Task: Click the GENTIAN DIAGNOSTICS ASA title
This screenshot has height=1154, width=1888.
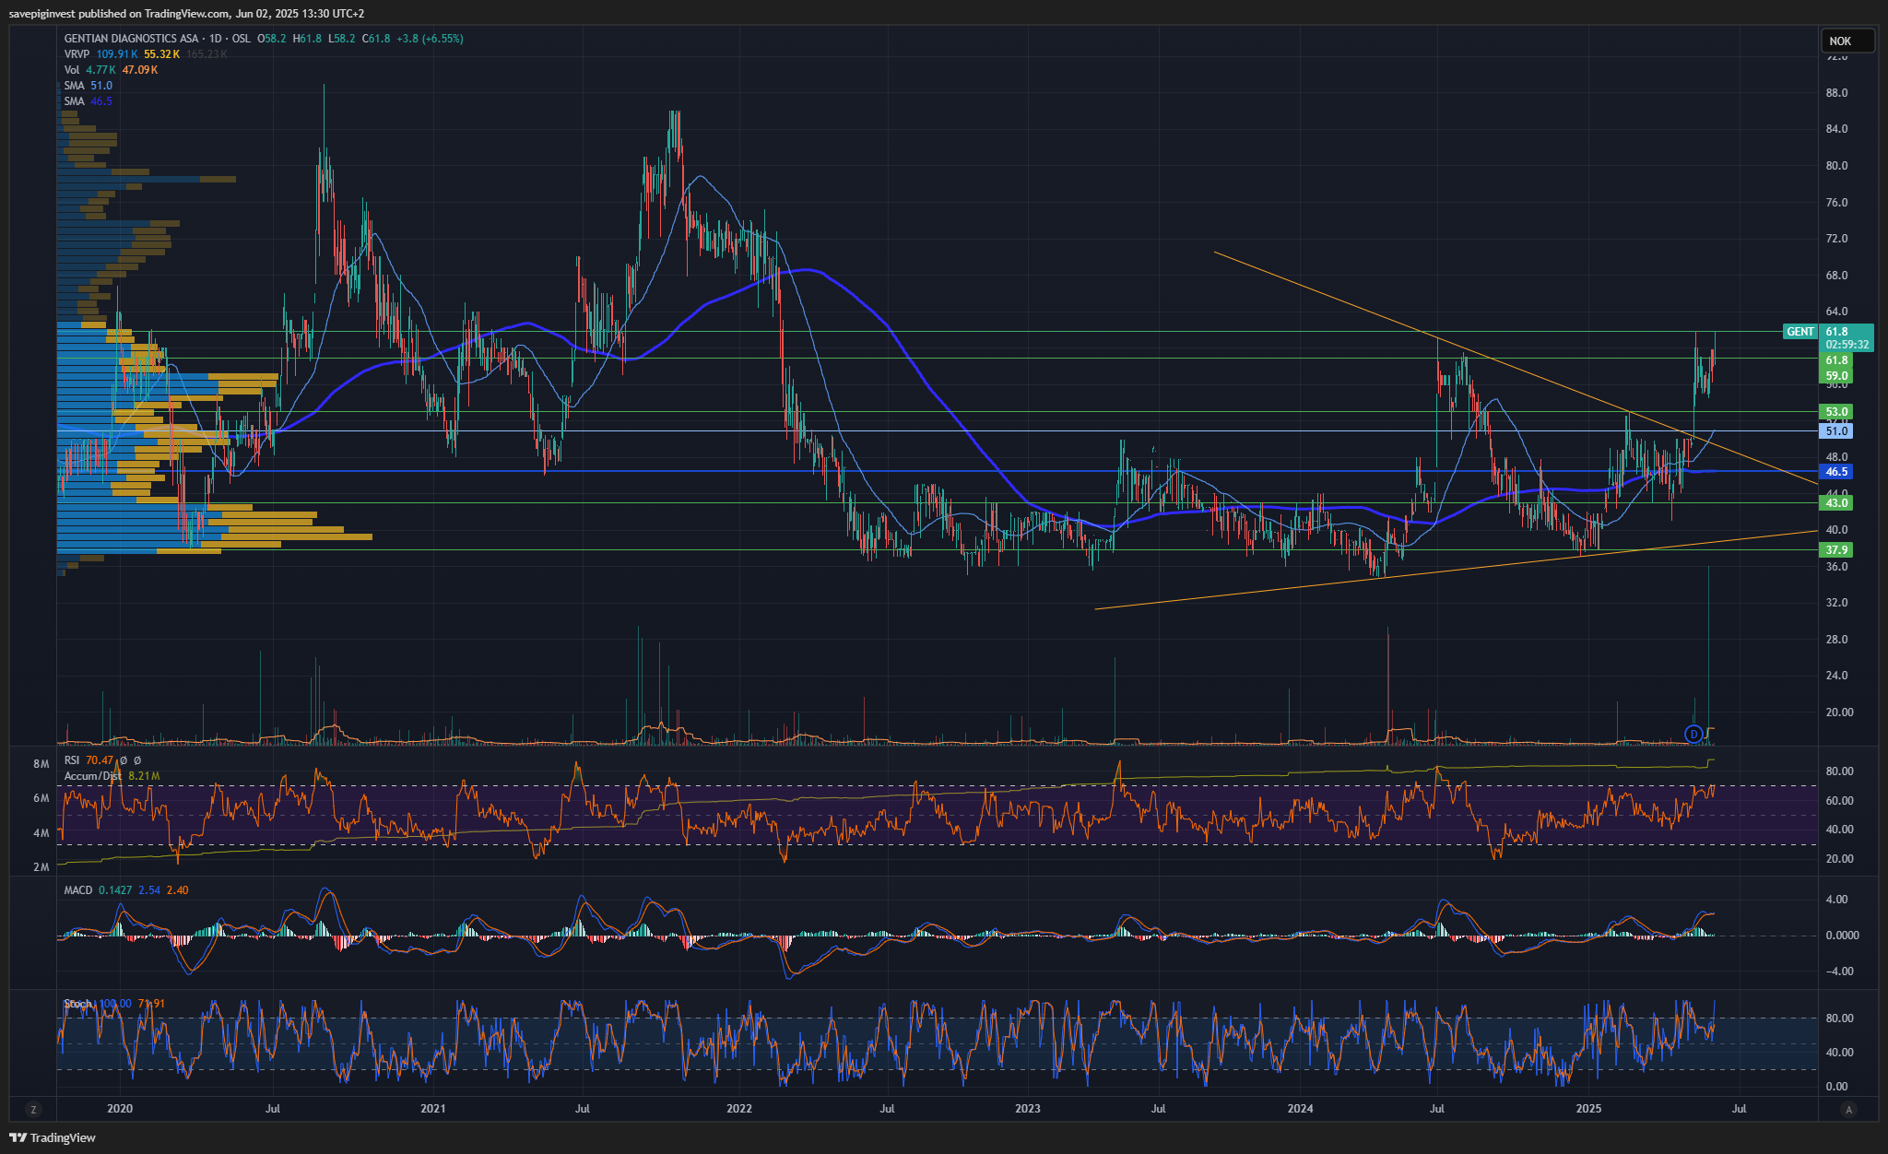Action: coord(131,39)
